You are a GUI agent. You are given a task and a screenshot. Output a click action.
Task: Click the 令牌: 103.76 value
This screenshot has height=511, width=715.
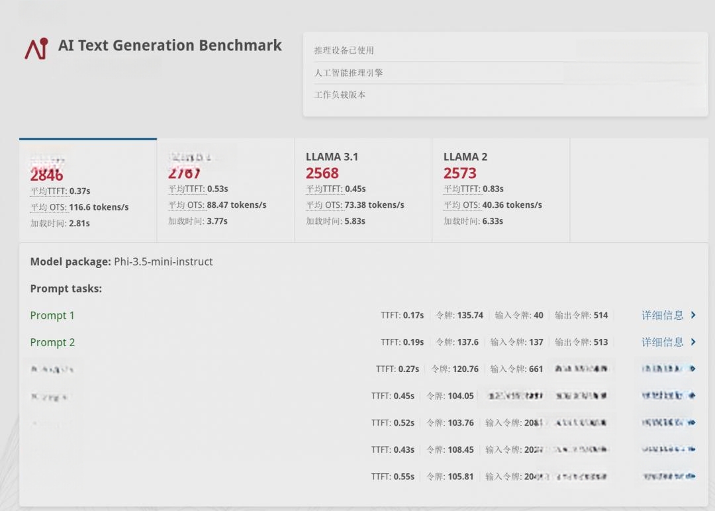(x=450, y=423)
